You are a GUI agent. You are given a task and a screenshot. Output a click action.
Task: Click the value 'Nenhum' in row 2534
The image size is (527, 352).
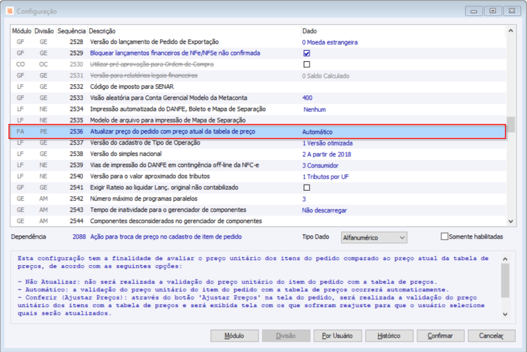315,109
